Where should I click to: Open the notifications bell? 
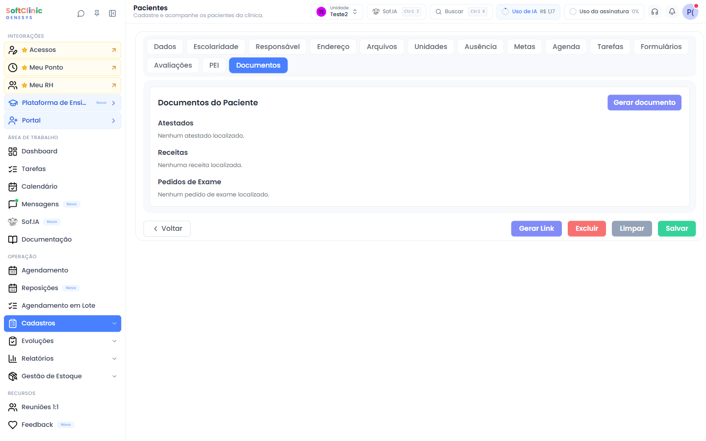point(672,12)
